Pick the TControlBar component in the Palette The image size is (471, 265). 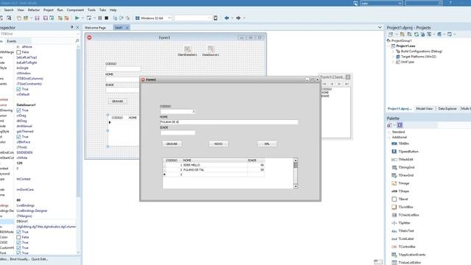[x=407, y=247]
